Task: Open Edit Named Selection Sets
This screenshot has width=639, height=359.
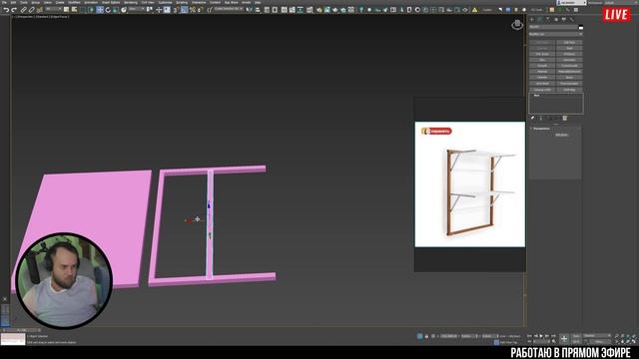Action: tap(209, 9)
